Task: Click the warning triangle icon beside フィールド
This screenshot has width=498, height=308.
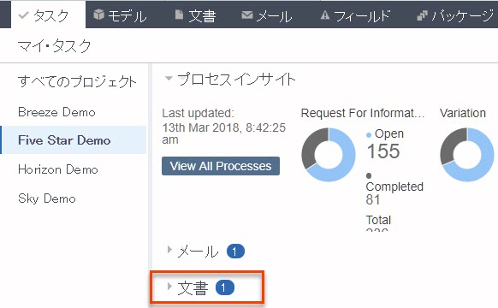Action: 325,15
